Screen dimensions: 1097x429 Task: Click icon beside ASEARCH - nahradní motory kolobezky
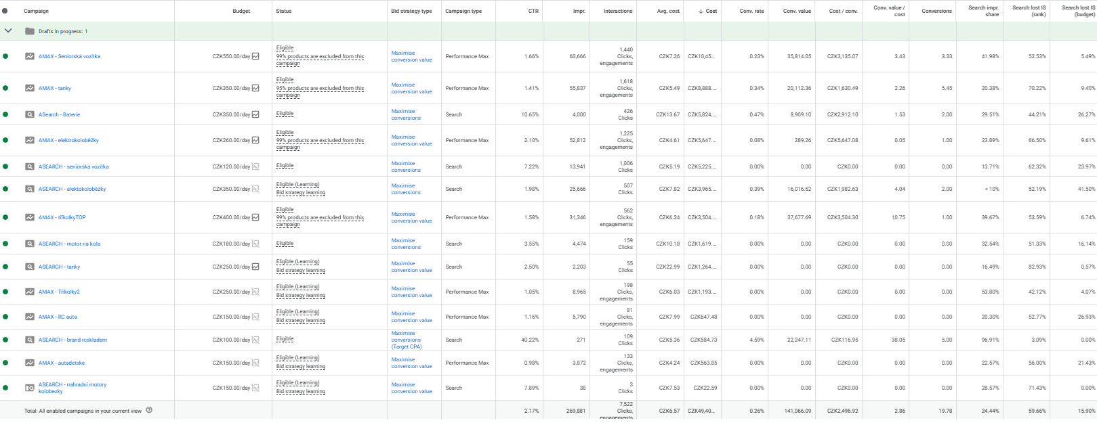point(30,388)
